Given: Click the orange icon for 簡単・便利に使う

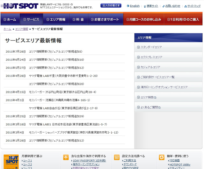Looking at the screenshot, I should [162, 157].
